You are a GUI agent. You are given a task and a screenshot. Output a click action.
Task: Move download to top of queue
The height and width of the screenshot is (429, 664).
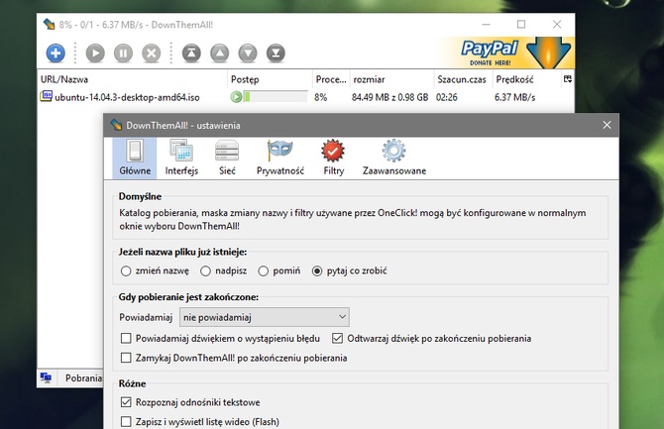(x=191, y=54)
